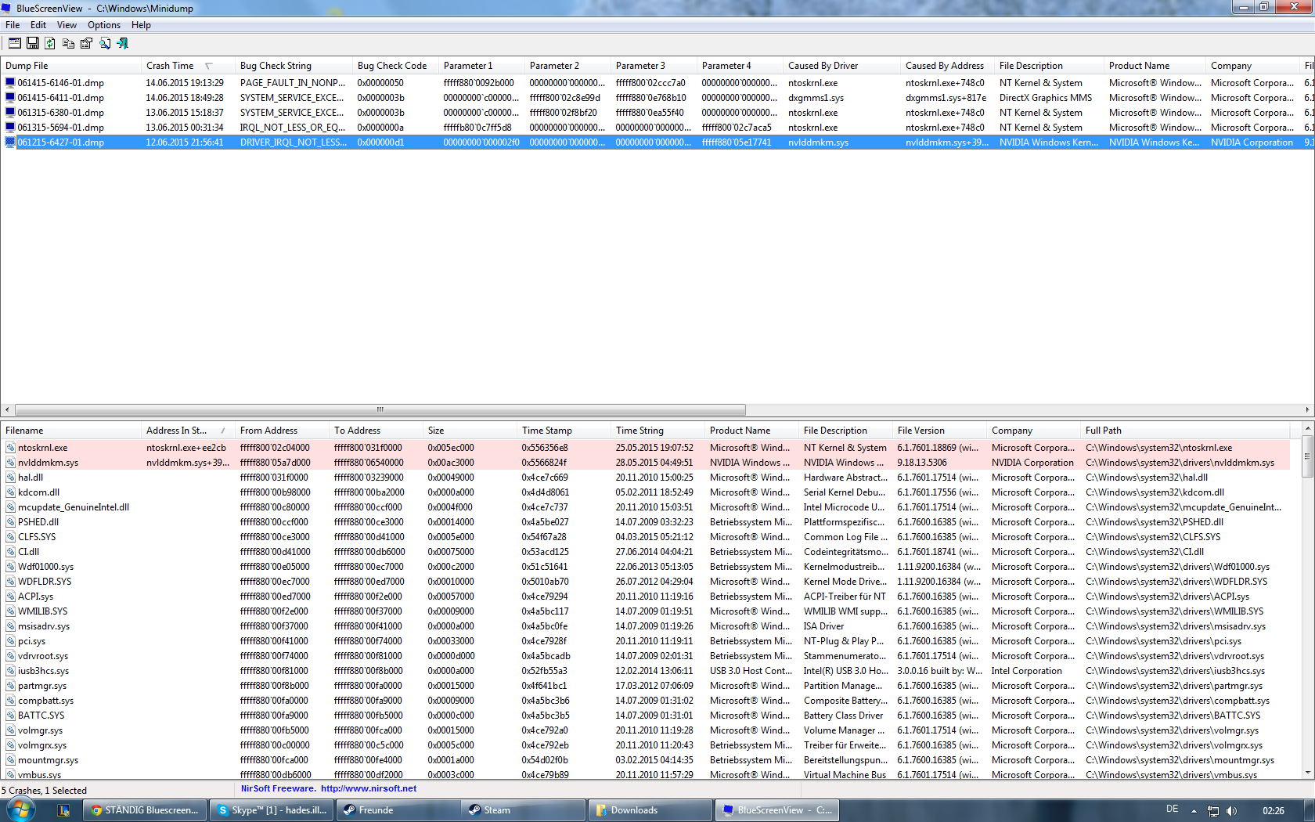Click lower pane vertical scrollbar thumb
Image resolution: width=1315 pixels, height=822 pixels.
pyautogui.click(x=1307, y=456)
